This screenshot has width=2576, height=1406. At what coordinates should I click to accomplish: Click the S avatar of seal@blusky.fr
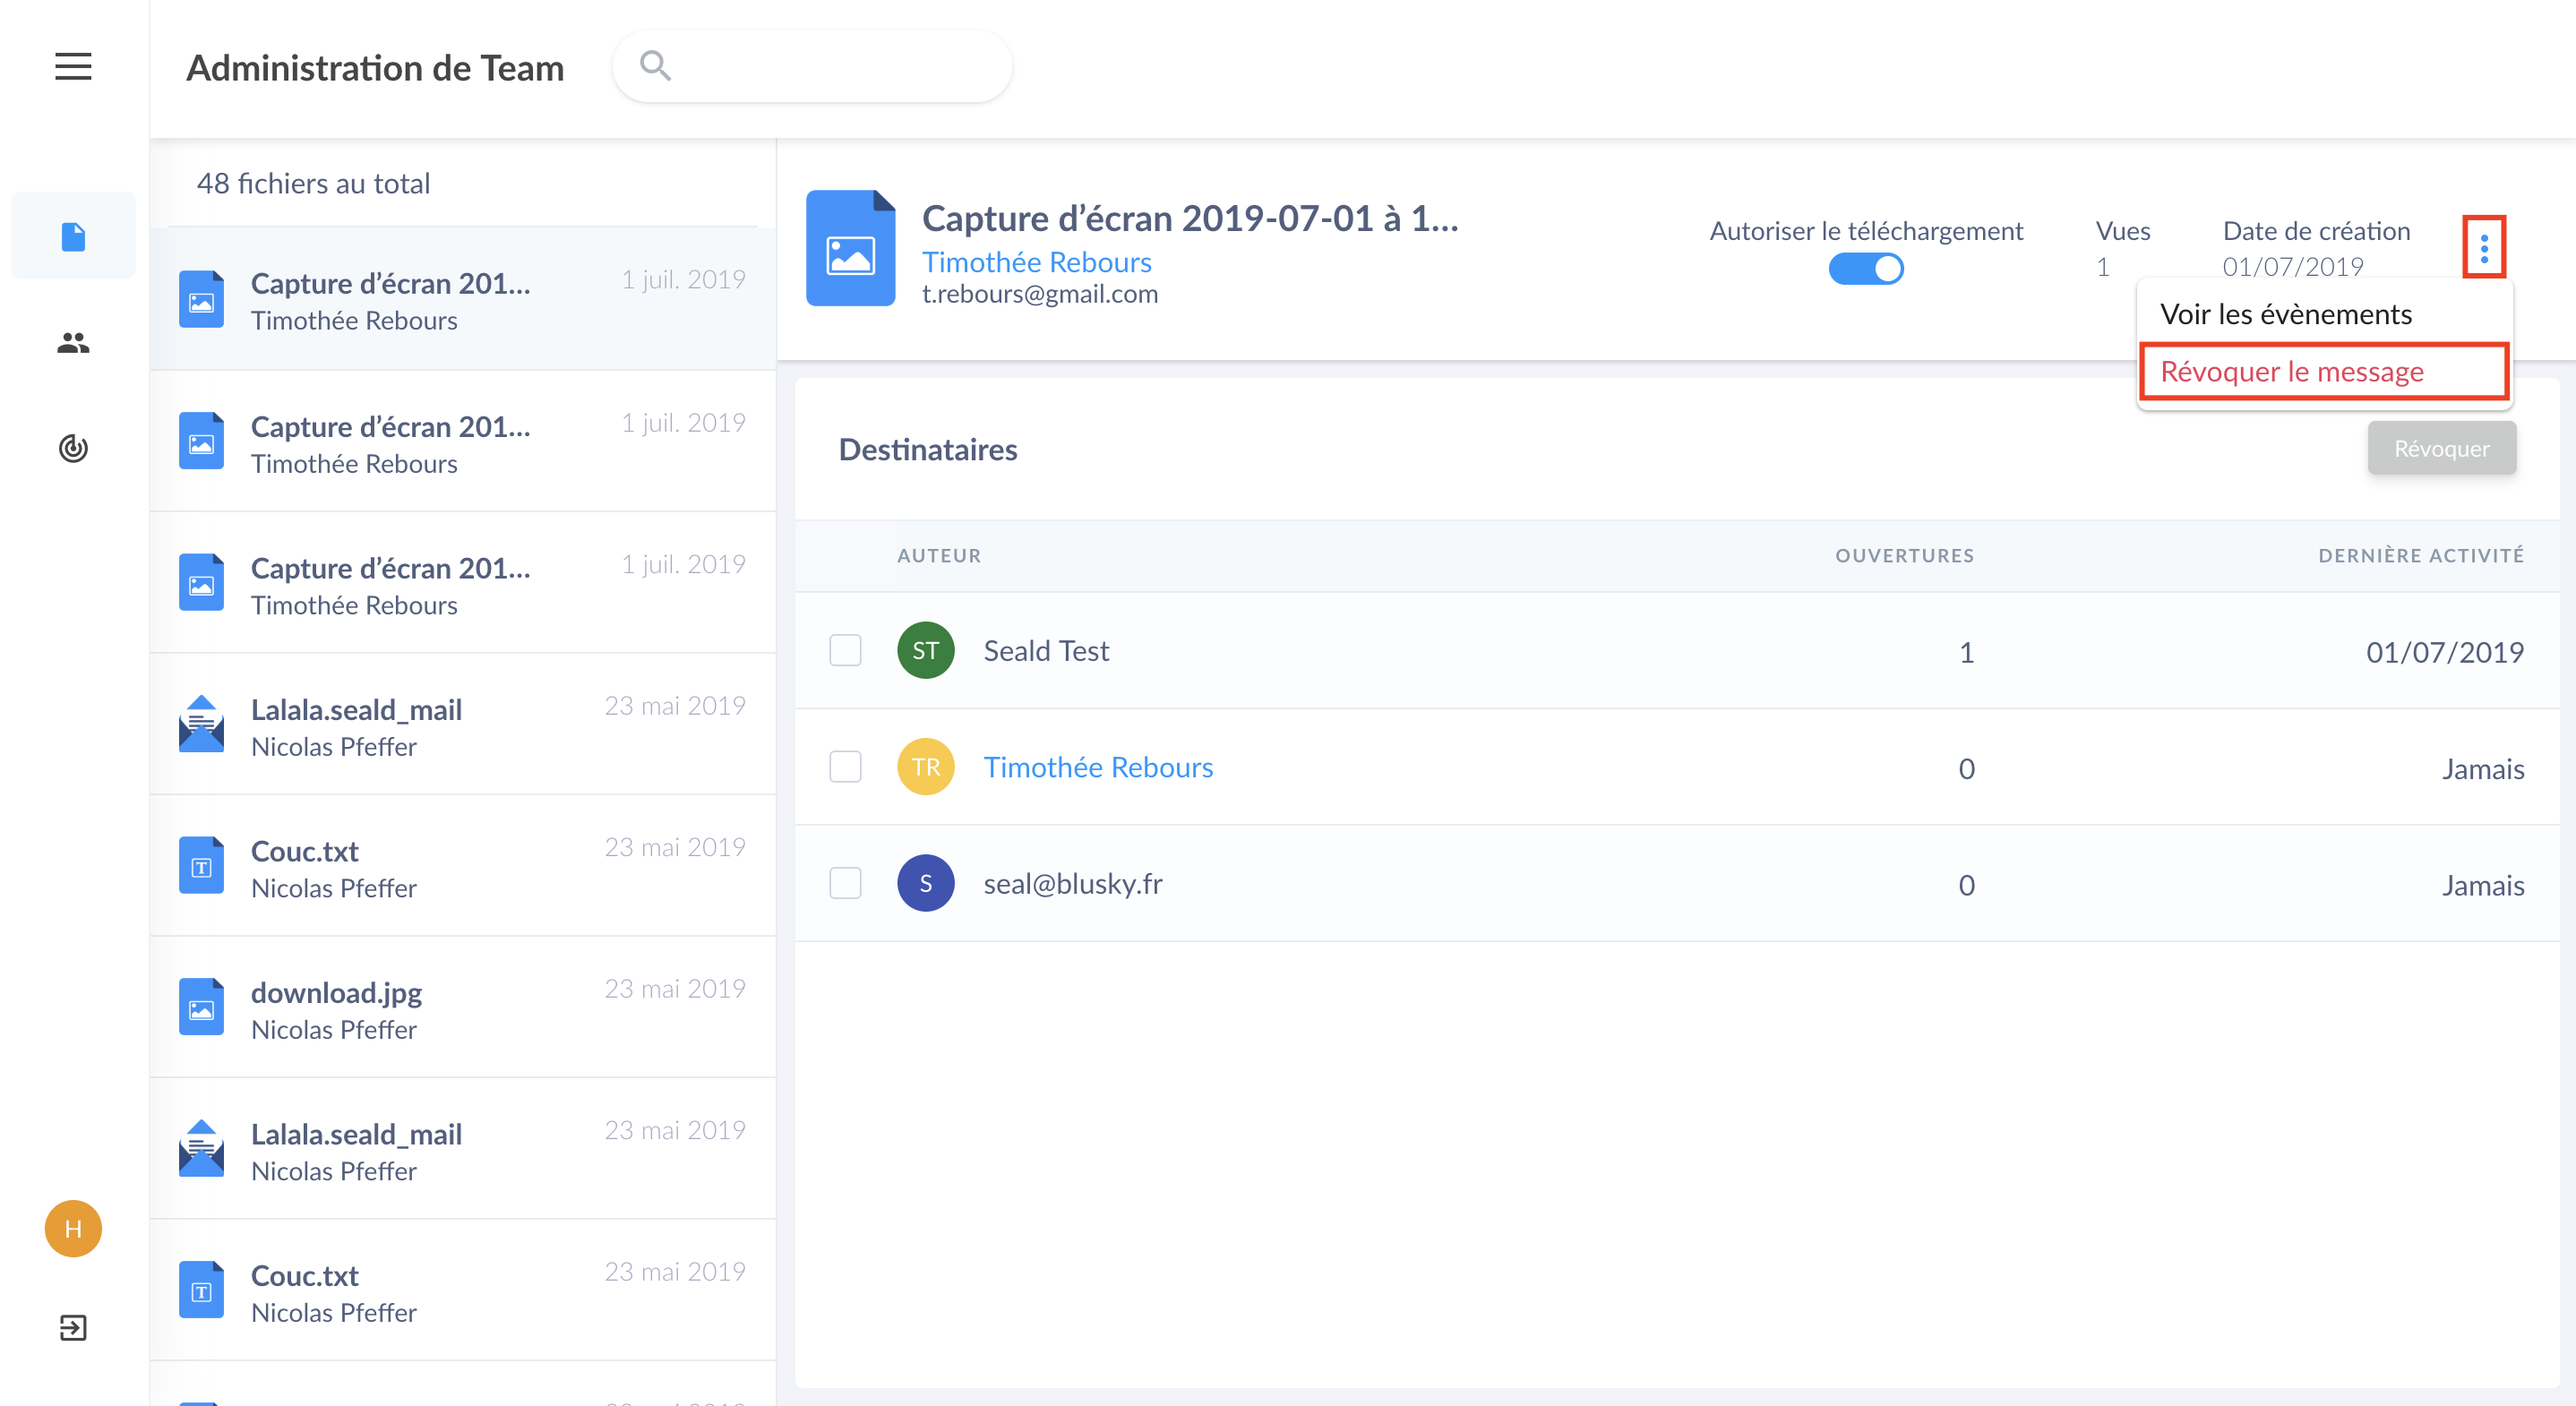[x=926, y=883]
